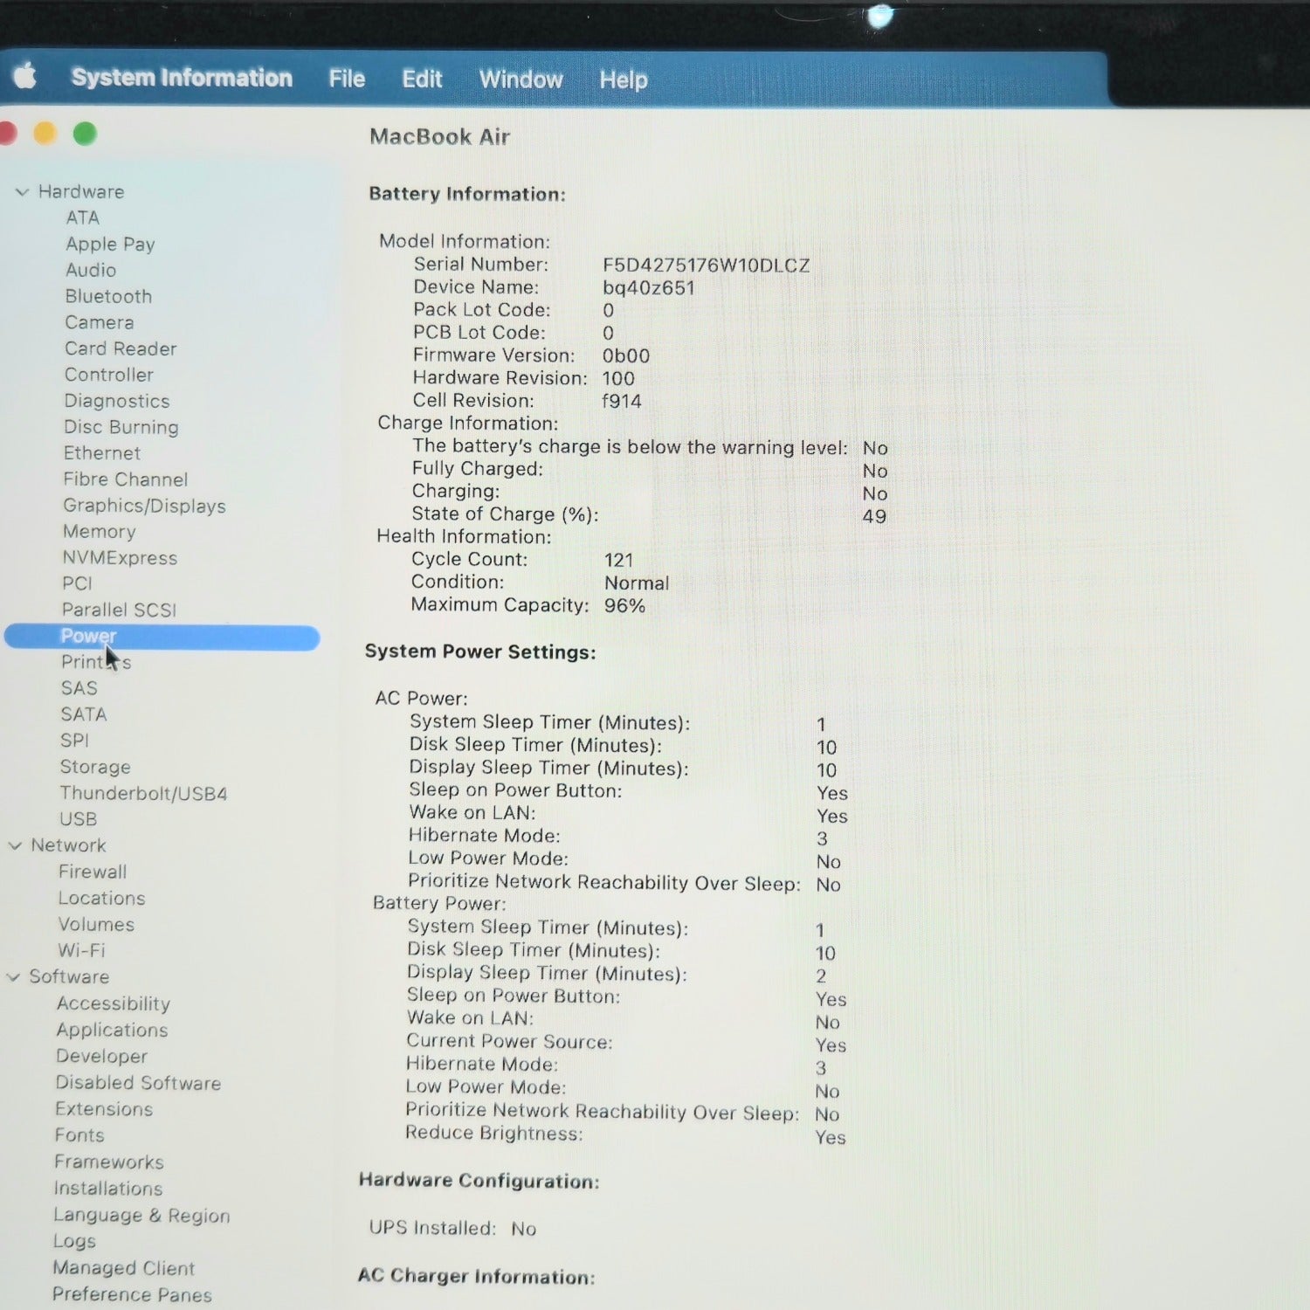Click the yellow minimize window button

coord(45,133)
